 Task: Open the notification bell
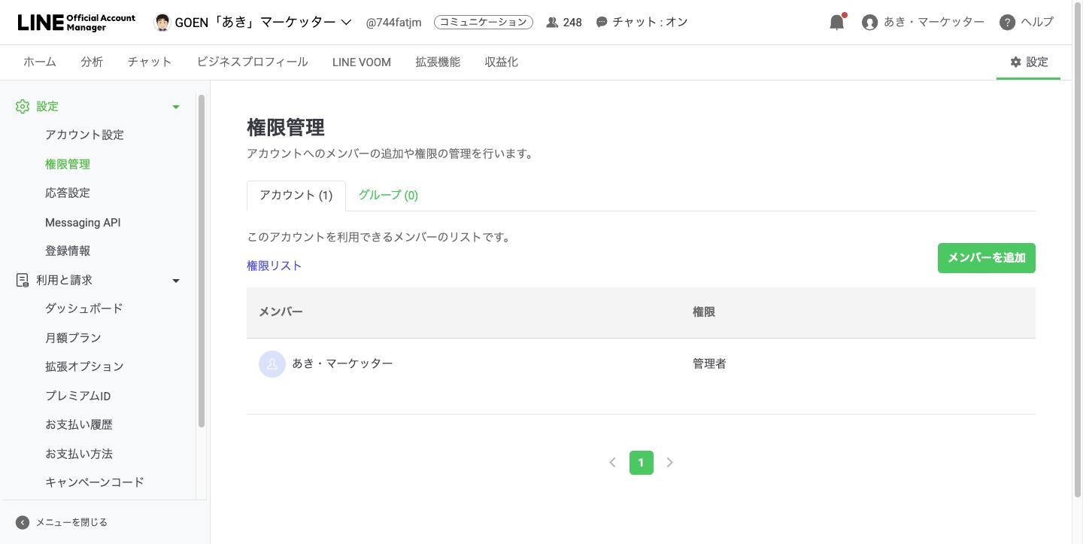pos(837,22)
